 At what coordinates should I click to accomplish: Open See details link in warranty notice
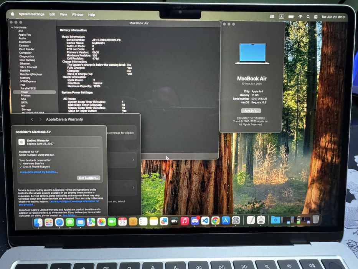click(69, 216)
